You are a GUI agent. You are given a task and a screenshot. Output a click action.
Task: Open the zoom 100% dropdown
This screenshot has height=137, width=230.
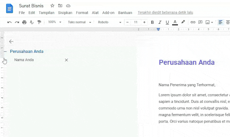[x=55, y=22]
